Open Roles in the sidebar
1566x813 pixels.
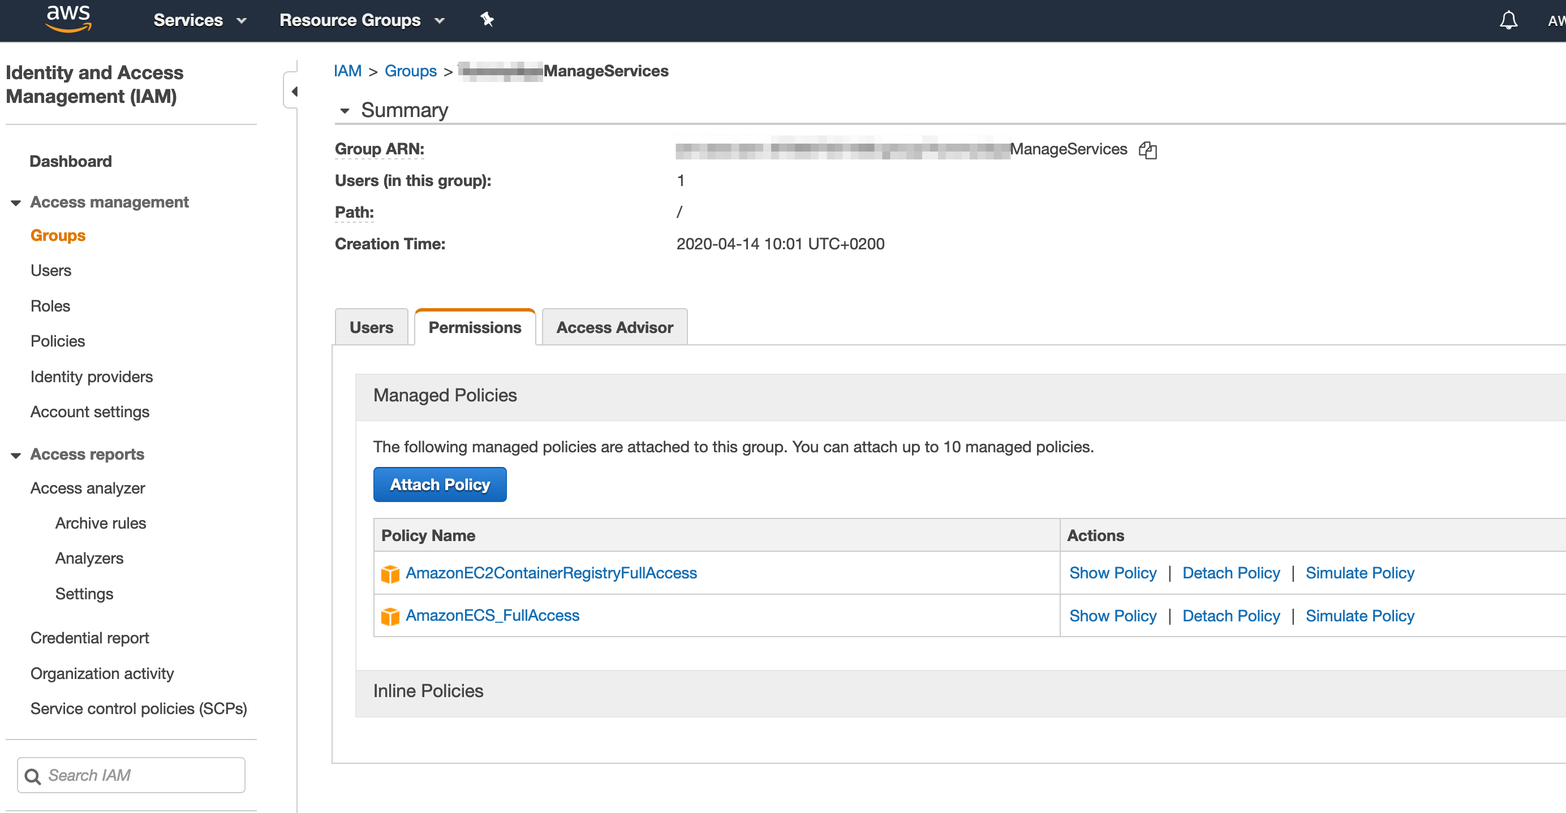[50, 306]
